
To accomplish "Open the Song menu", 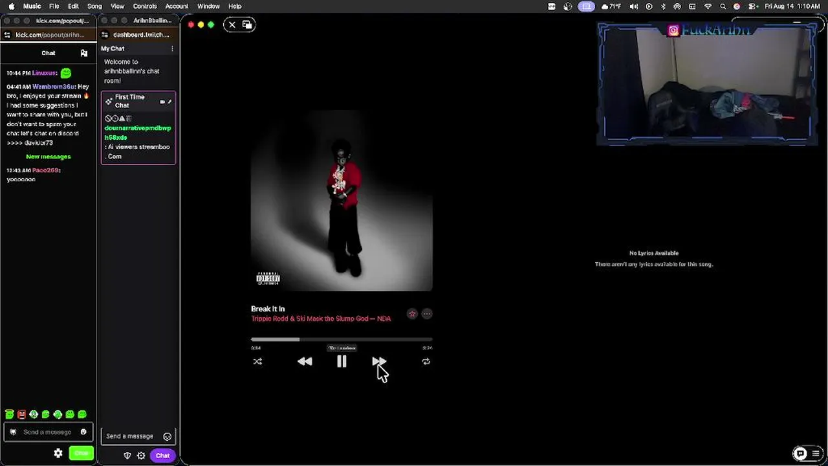I will pos(94,6).
